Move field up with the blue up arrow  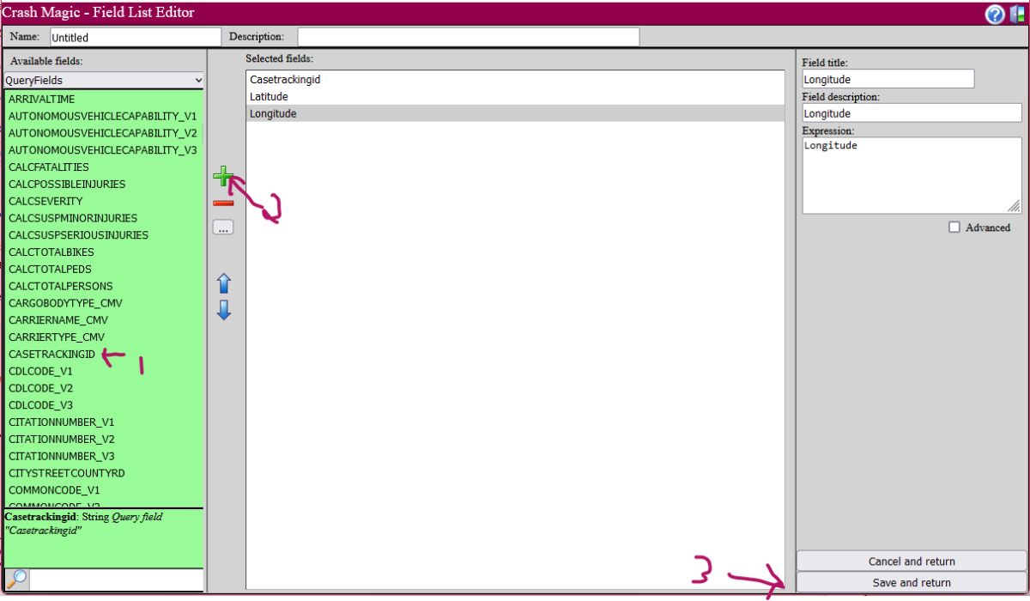click(223, 282)
